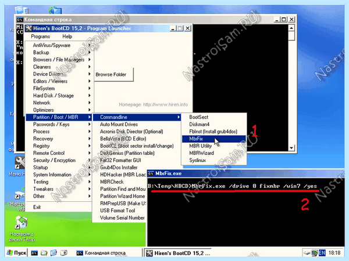The image size is (349, 261).
Task: Run FbInst (Install grub4dos)
Action: pyautogui.click(x=214, y=132)
